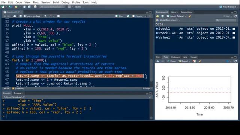
Task: Open the Profile menu
Action: [76, 3]
